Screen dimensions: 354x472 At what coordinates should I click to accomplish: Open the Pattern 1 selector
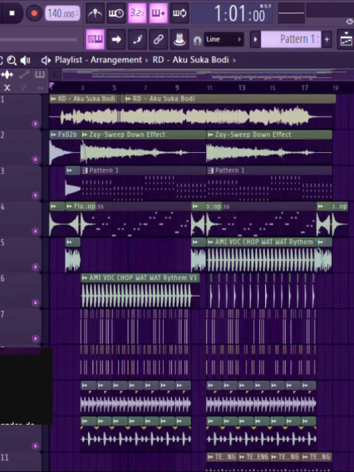click(x=291, y=39)
